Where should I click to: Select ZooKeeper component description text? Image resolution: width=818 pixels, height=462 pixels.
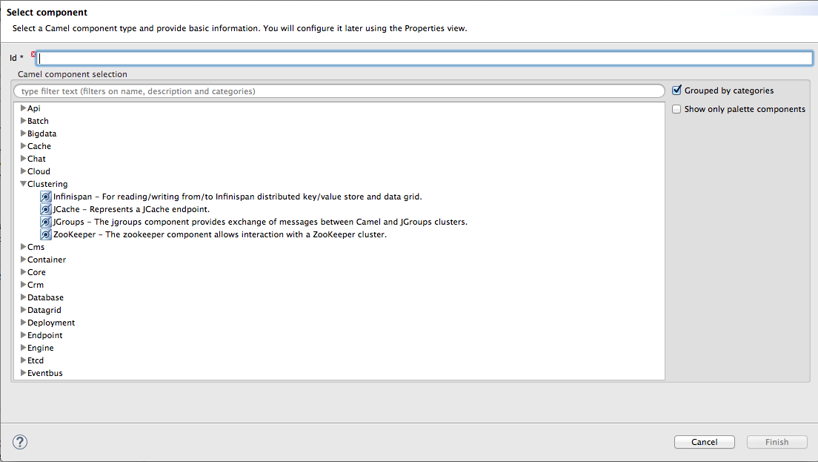coord(220,234)
